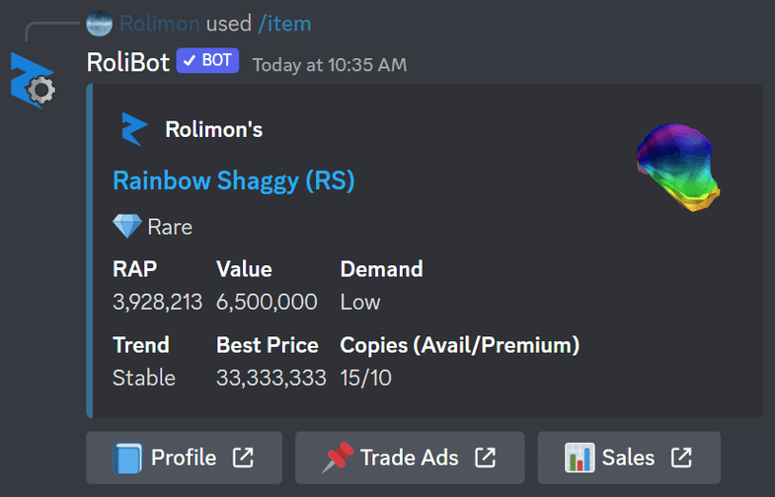Image resolution: width=775 pixels, height=497 pixels.
Task: Click the external link arrow on Trade Ads
Action: pyautogui.click(x=485, y=458)
